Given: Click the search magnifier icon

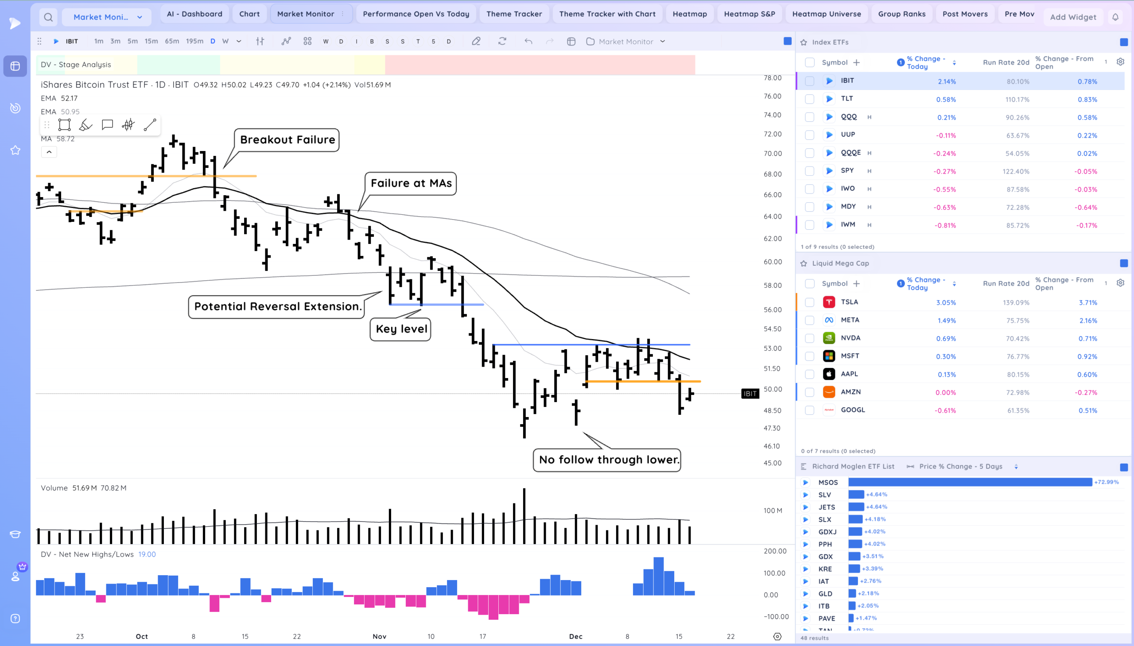Looking at the screenshot, I should click(x=48, y=17).
